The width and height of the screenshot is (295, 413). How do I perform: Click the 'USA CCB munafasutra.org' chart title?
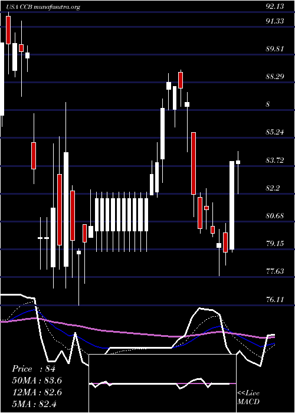click(x=43, y=7)
